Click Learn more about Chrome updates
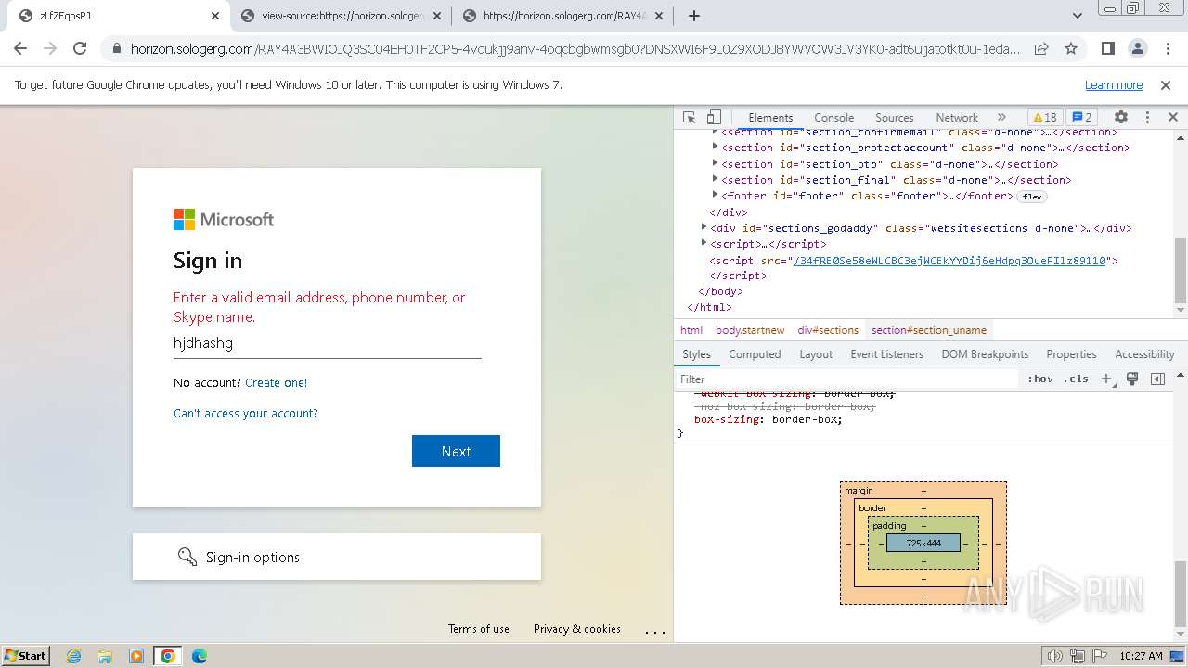 pyautogui.click(x=1114, y=84)
